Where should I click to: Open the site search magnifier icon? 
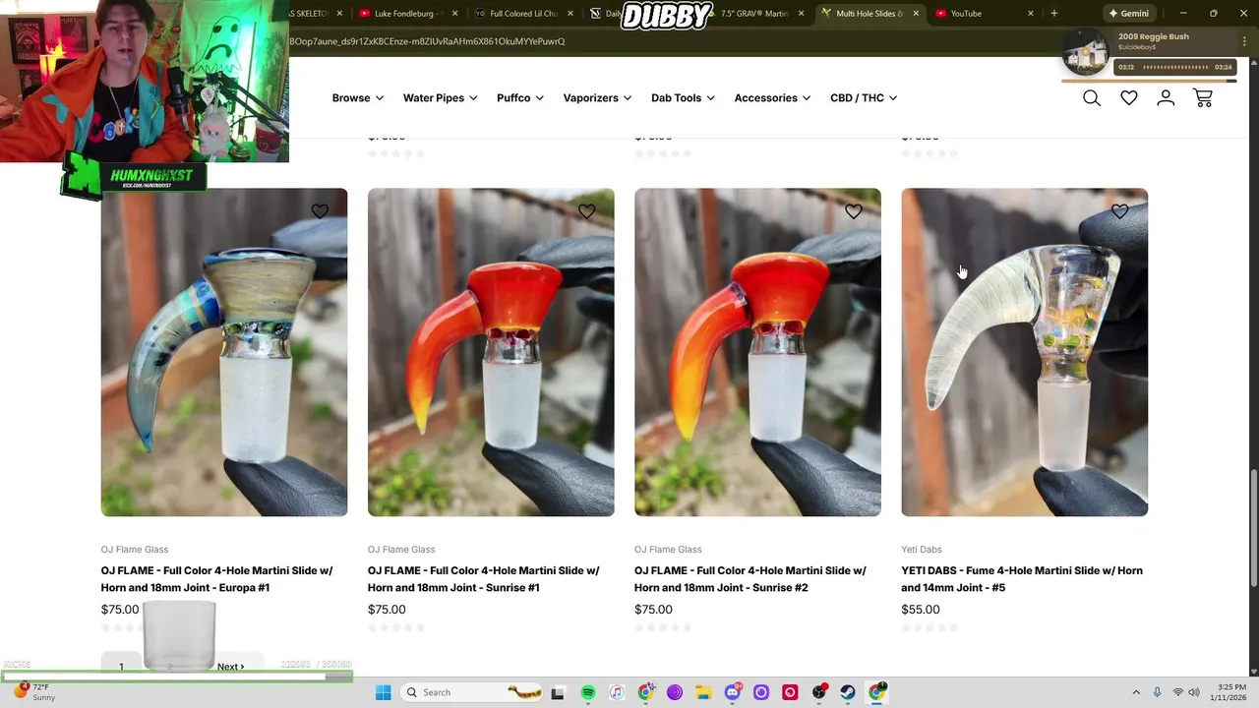coord(1092,98)
